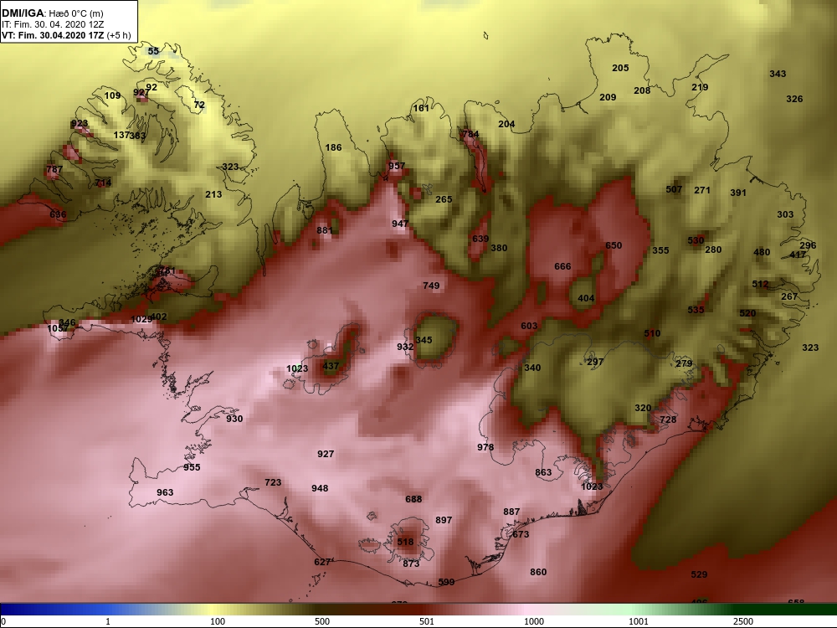Image resolution: width=837 pixels, height=628 pixels.
Task: Click the map value '603'
Action: click(x=529, y=326)
